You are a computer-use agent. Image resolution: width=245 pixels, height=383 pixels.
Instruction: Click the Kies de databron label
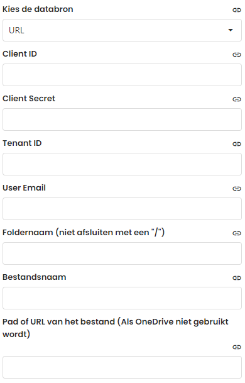(x=38, y=9)
